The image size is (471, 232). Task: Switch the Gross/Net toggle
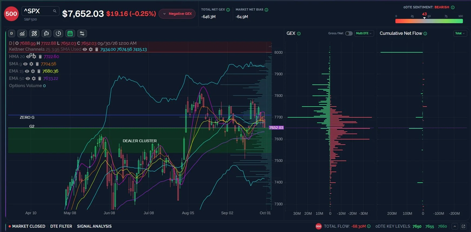click(x=349, y=33)
